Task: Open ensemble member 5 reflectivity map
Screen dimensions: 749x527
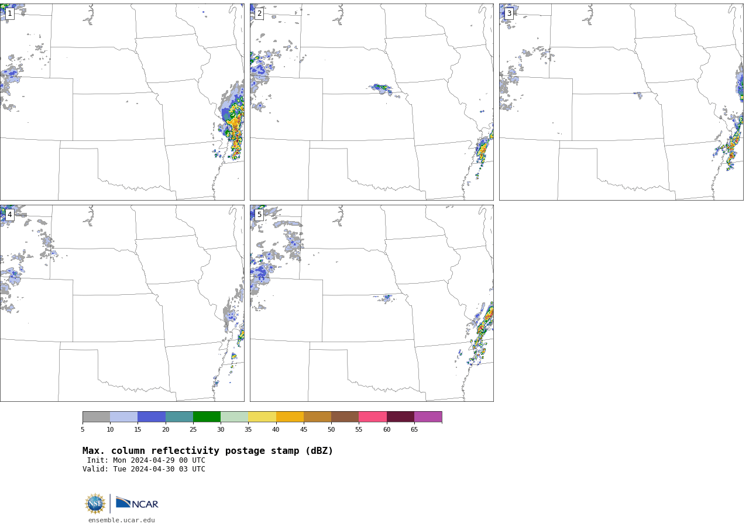Action: [372, 303]
